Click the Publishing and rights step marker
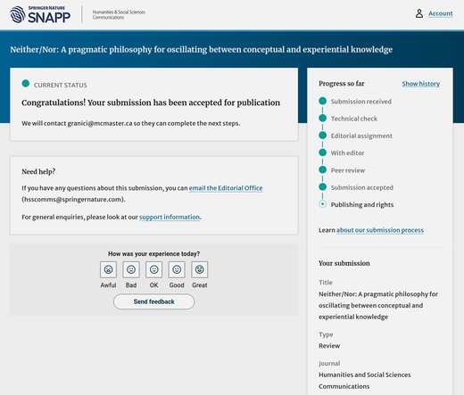 [322, 204]
